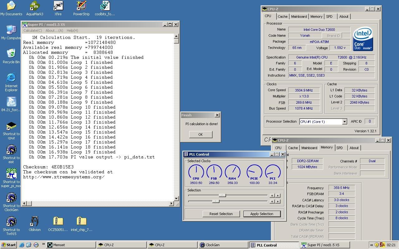Viewport: 399px width, 249px height.
Task: Launch the Shortcut to ClockGen icon
Action: [11, 202]
